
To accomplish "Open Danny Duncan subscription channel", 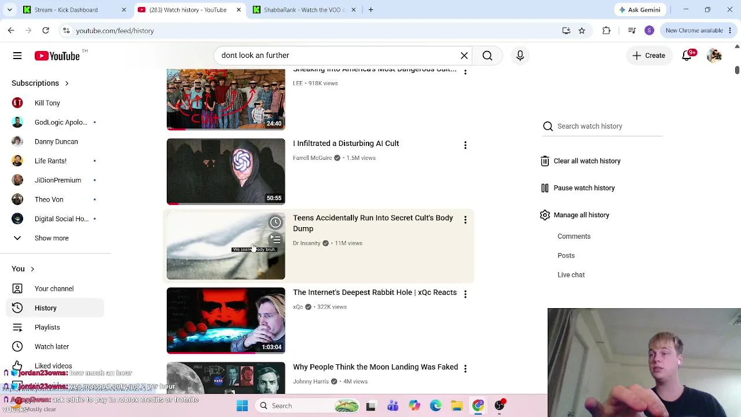I will tap(56, 141).
